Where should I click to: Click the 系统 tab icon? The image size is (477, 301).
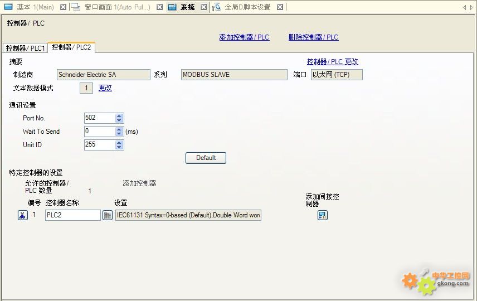[x=172, y=7]
